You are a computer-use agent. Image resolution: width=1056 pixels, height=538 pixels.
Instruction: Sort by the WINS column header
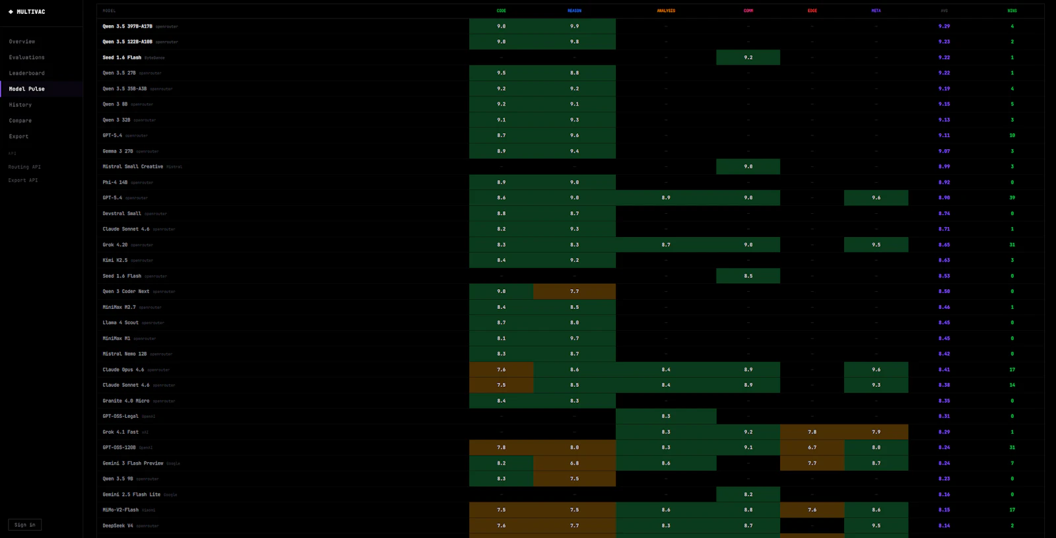(x=1012, y=11)
